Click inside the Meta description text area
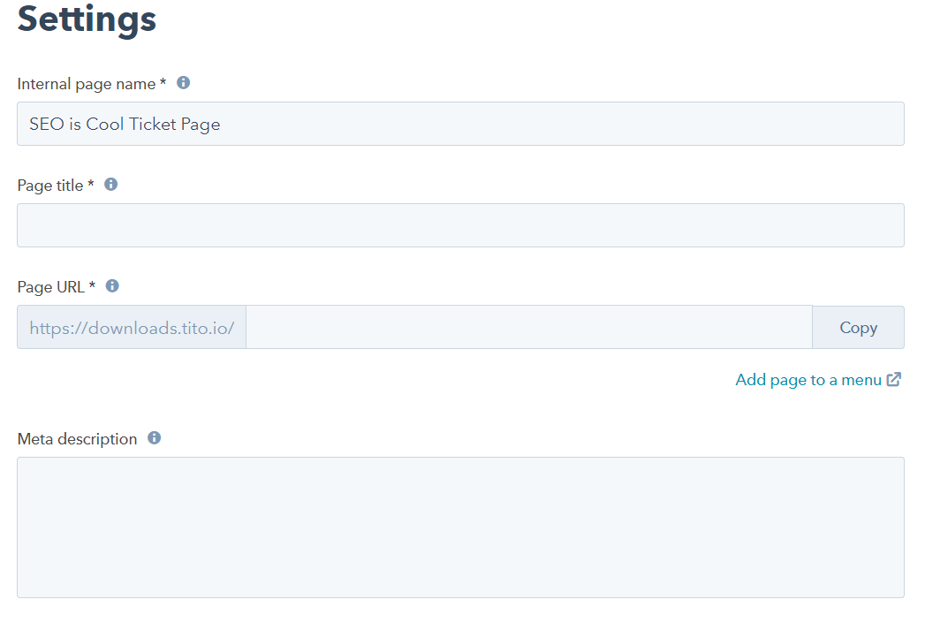 tap(460, 527)
